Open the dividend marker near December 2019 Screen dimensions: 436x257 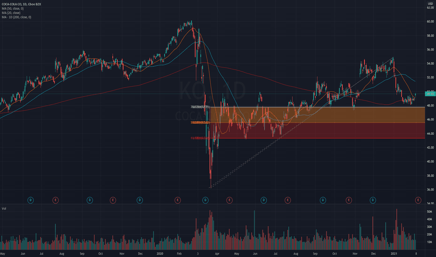point(139,200)
